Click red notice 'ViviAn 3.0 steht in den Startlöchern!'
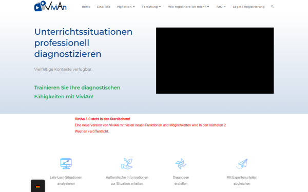 (102, 119)
